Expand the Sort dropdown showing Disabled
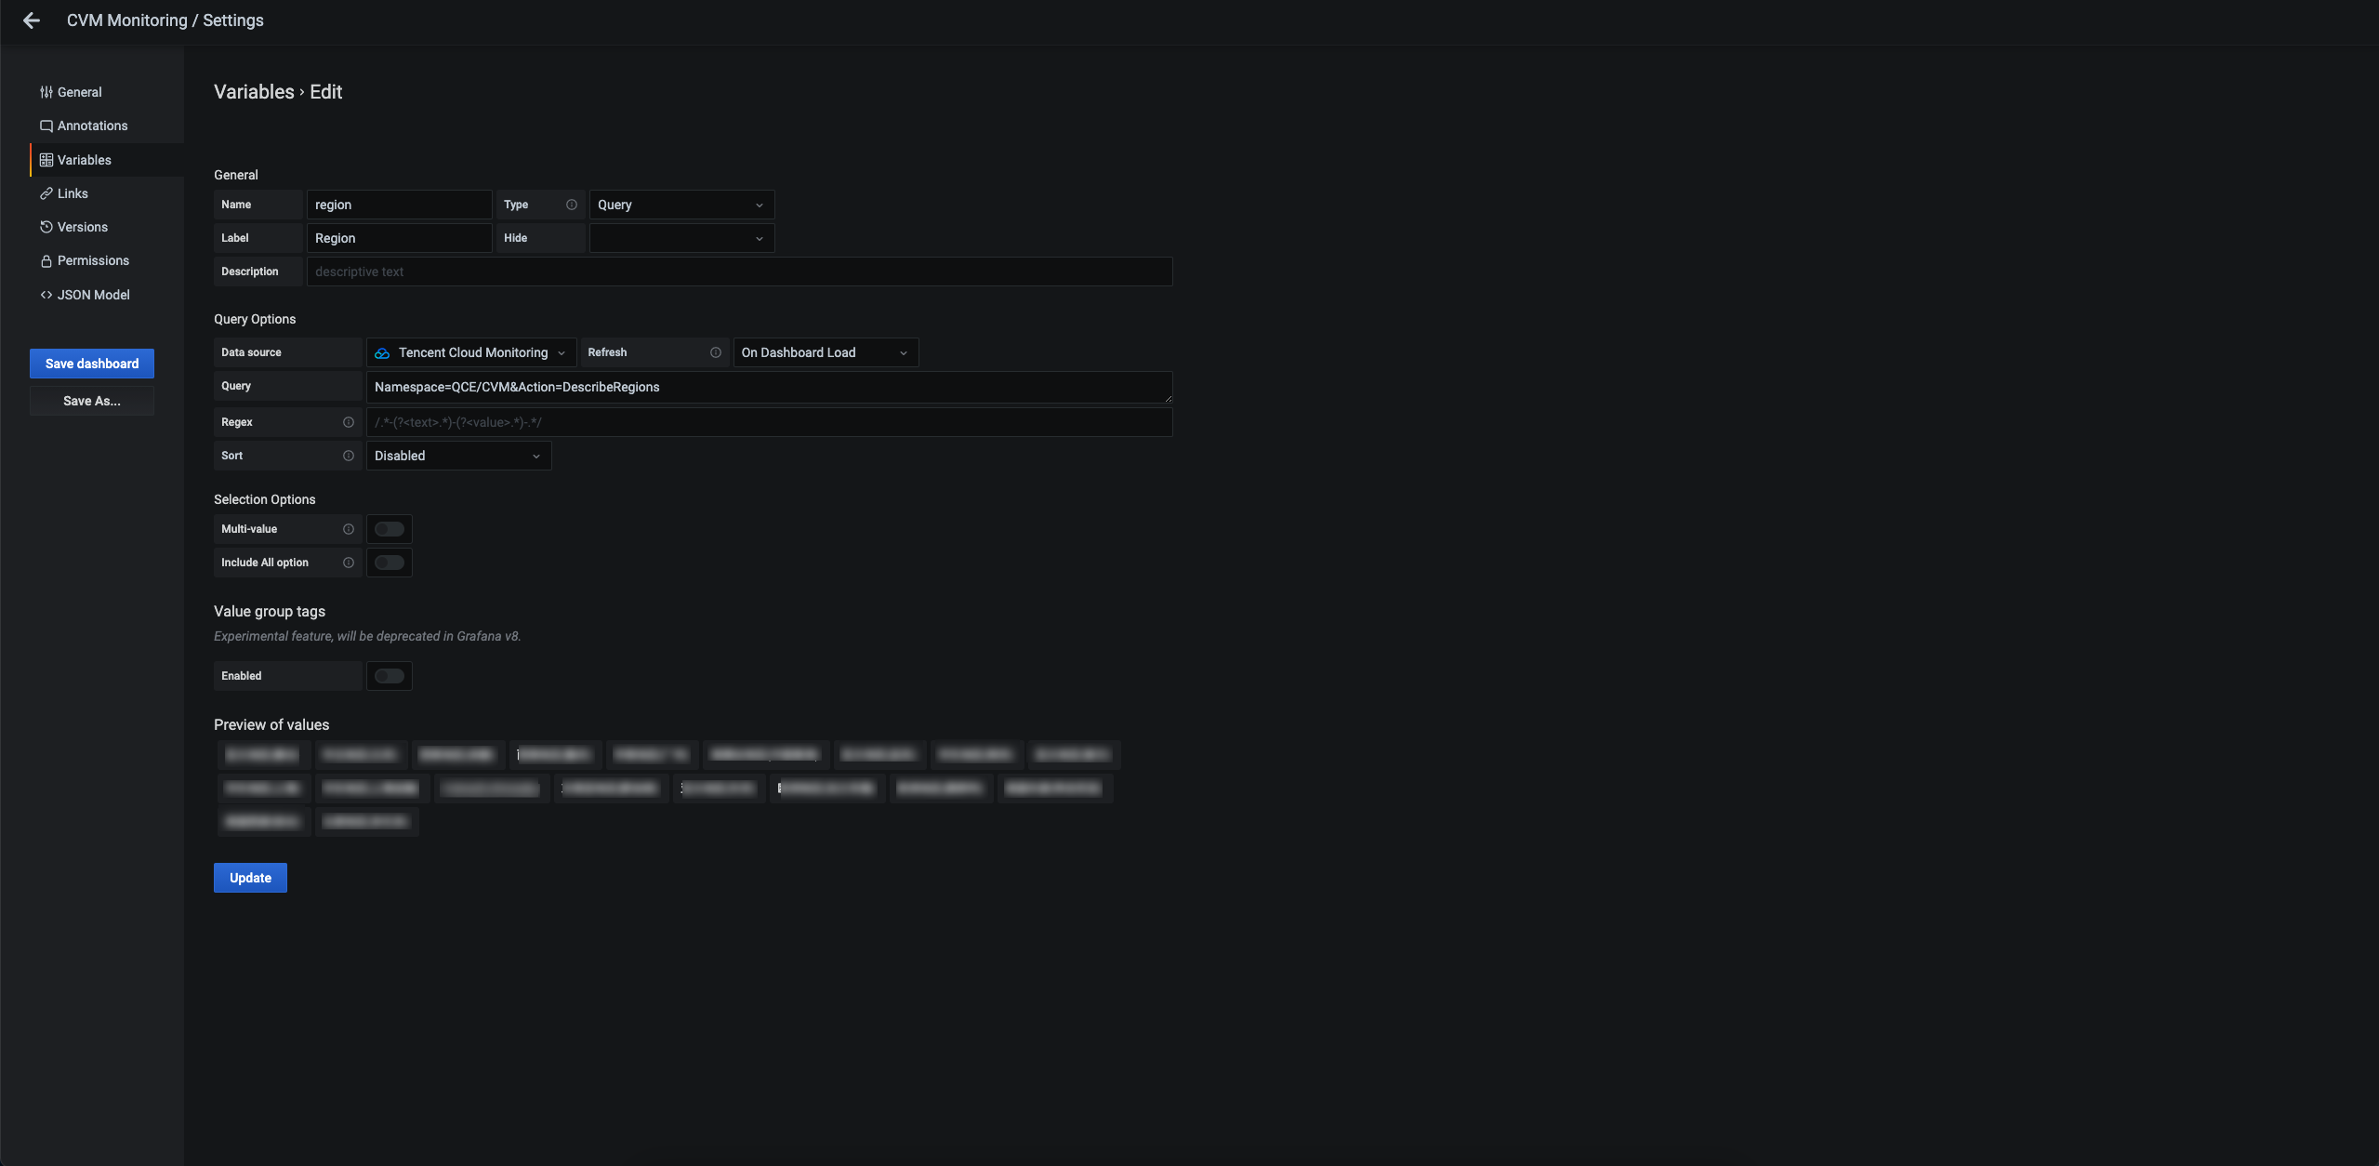The width and height of the screenshot is (2379, 1166). coord(458,456)
